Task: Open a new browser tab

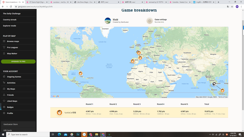Action: point(218,2)
